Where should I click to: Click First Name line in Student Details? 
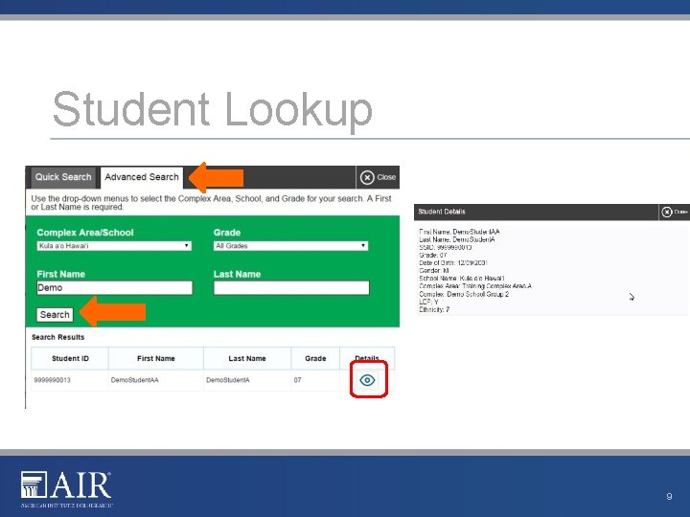coord(459,232)
